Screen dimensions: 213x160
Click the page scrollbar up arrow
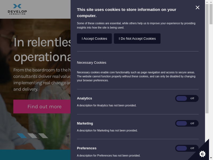(211, 2)
